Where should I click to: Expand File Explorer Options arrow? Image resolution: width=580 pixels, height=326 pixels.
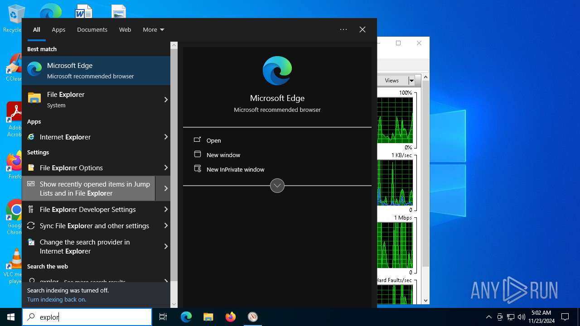(x=166, y=168)
